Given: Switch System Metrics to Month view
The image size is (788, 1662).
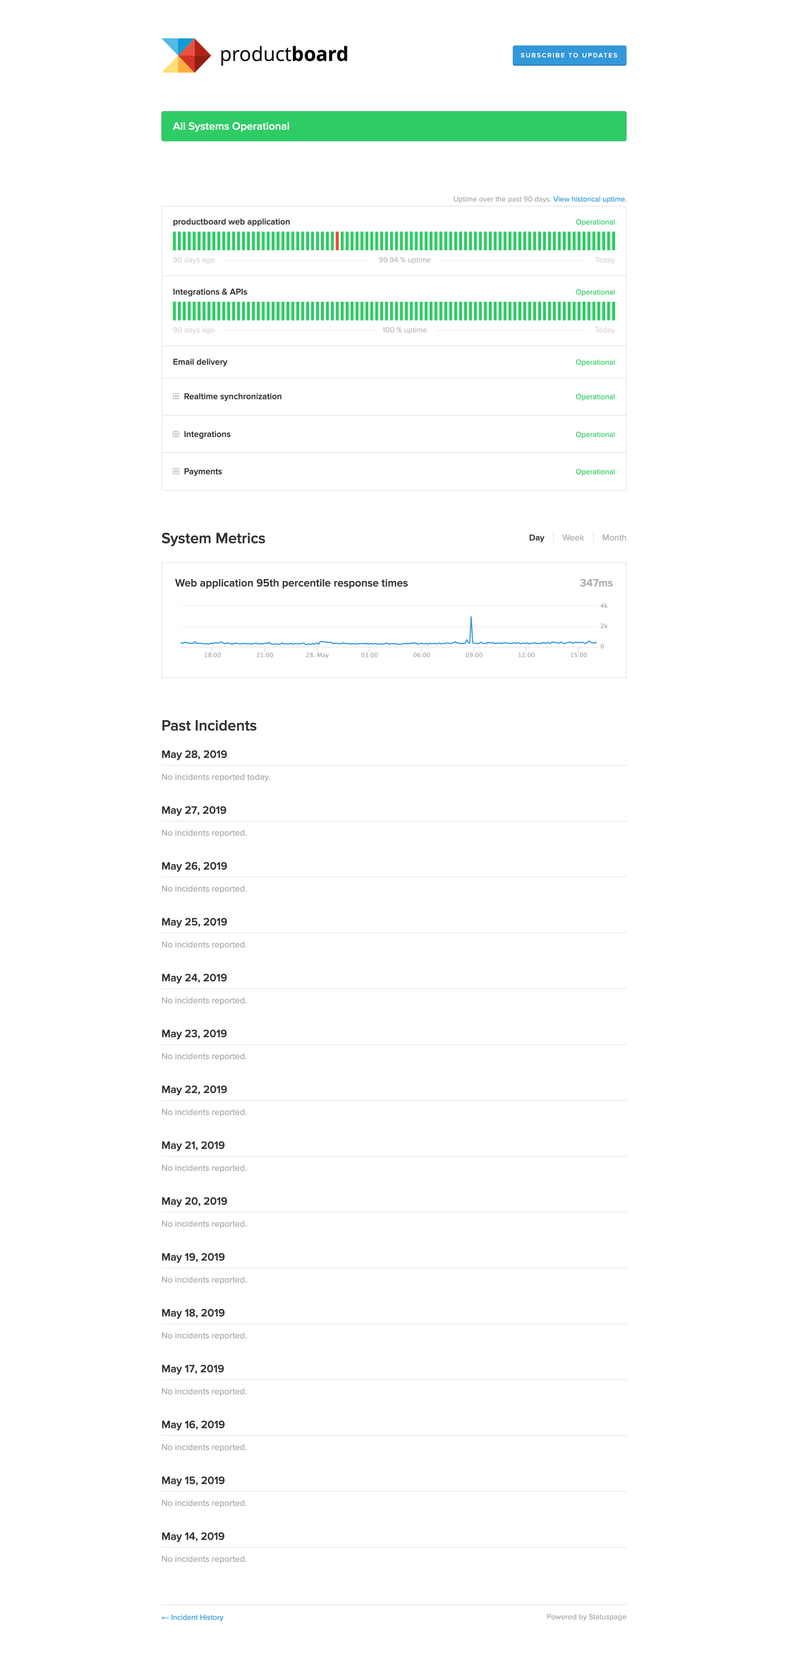Looking at the screenshot, I should (x=614, y=538).
